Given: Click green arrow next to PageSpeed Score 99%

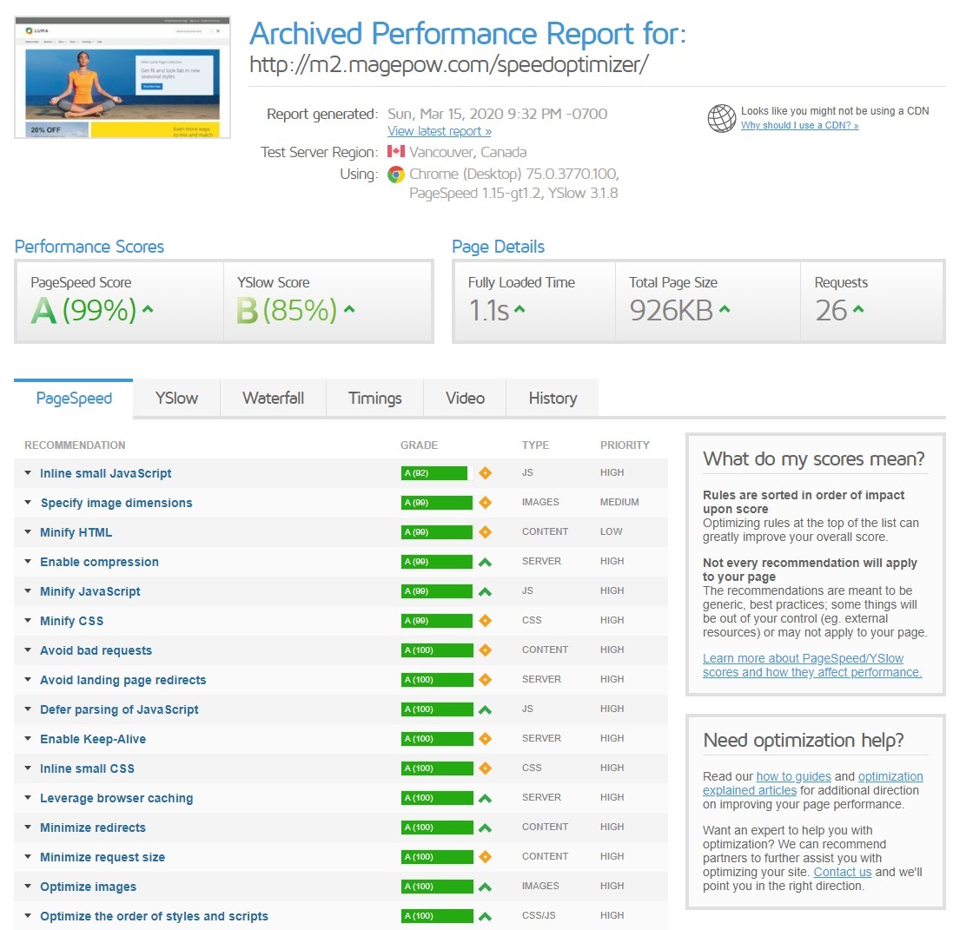Looking at the screenshot, I should click(148, 309).
